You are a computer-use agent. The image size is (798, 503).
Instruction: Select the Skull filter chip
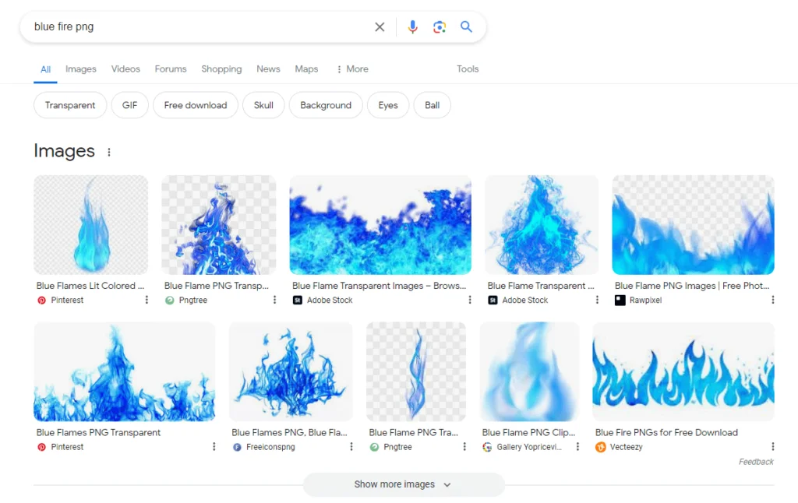coord(263,105)
